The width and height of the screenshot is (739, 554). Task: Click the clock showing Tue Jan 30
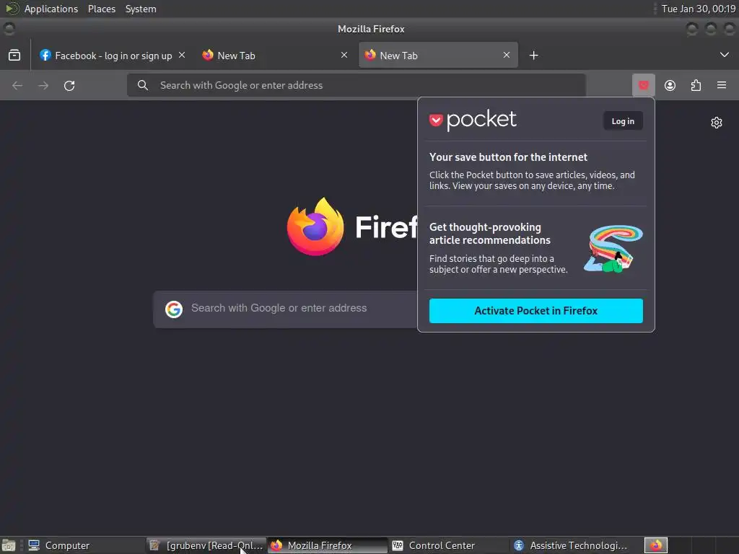[699, 9]
